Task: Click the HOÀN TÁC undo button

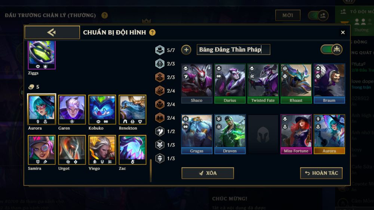Action: [x=321, y=173]
